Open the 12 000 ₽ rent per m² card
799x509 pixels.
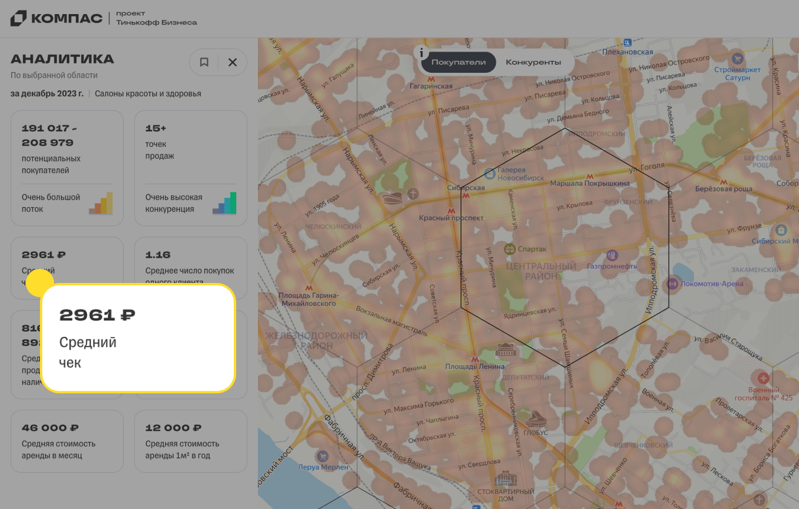(x=191, y=441)
